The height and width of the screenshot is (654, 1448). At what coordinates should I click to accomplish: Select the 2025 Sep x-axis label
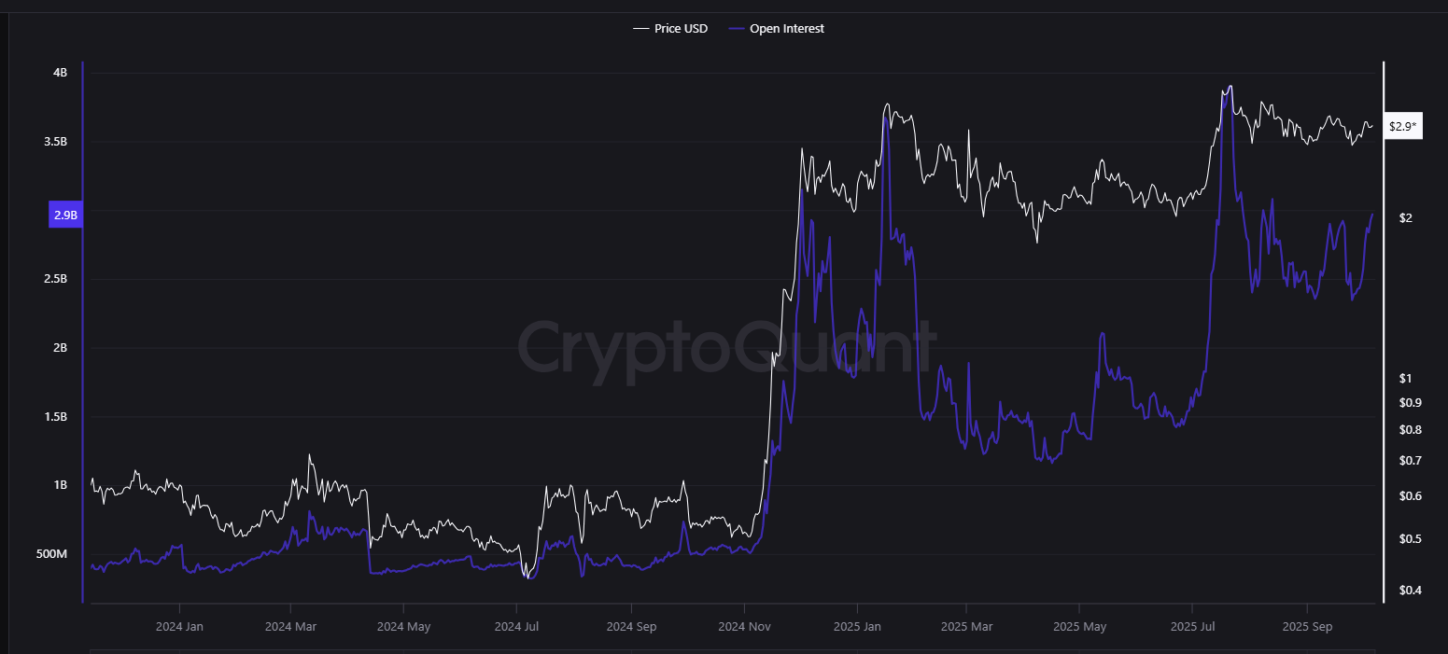[x=1308, y=626]
